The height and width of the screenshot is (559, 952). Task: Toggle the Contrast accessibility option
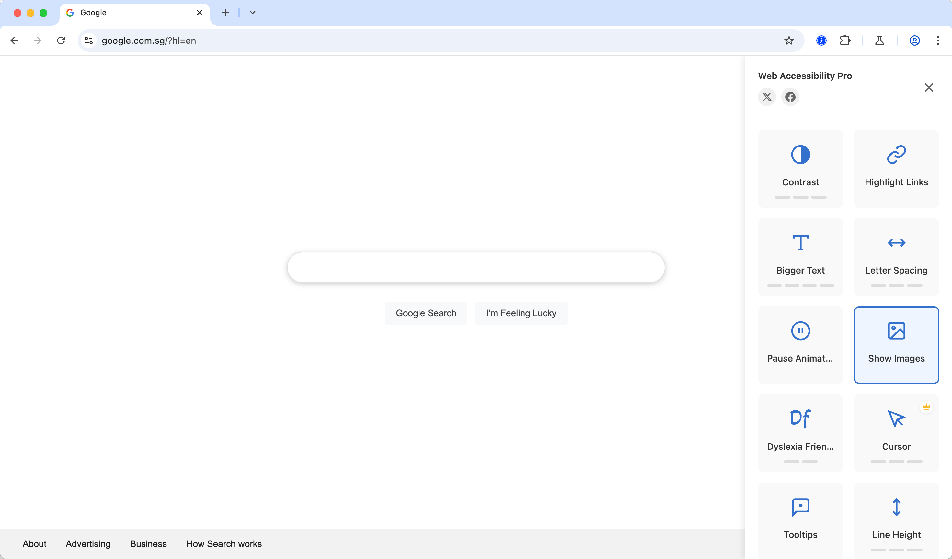click(800, 169)
